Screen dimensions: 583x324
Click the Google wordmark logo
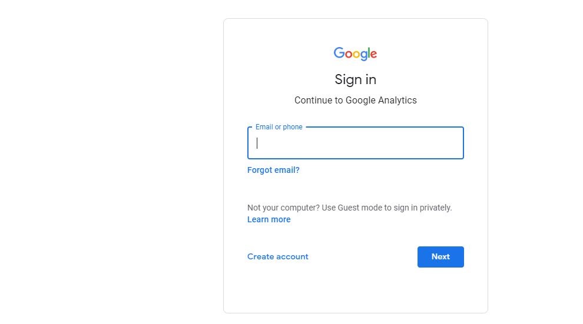click(355, 54)
